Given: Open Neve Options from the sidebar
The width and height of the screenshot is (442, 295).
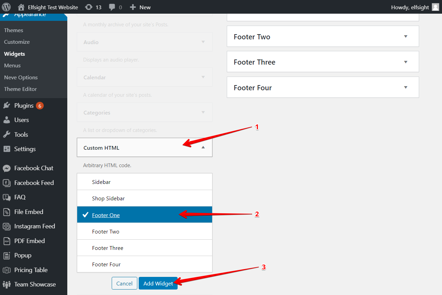Looking at the screenshot, I should (21, 77).
